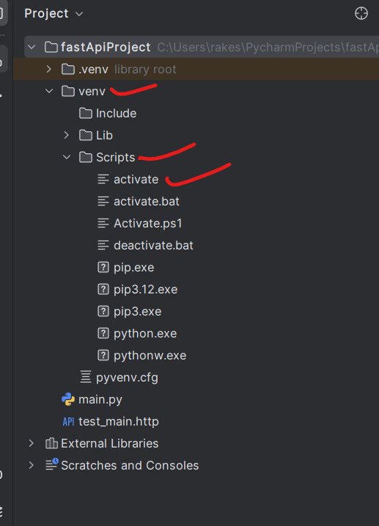Image resolution: width=379 pixels, height=526 pixels.
Task: Click the Lib folder icon
Action: (86, 135)
